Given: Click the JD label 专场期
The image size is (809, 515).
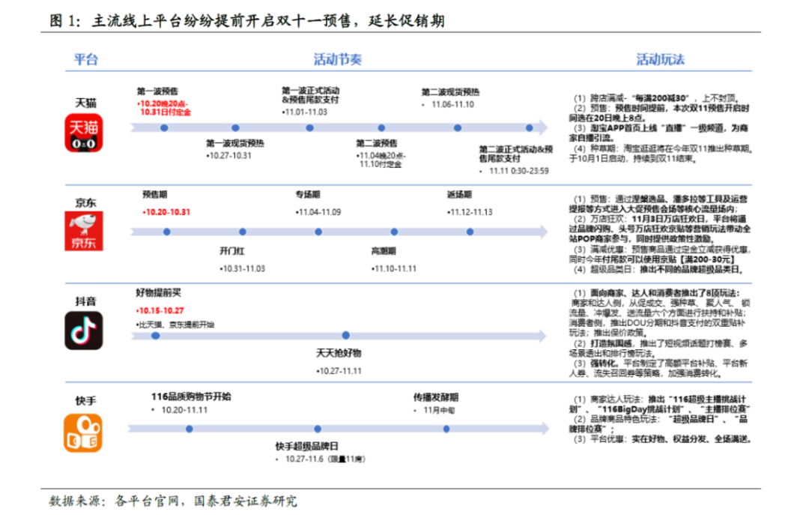Looking at the screenshot, I should coord(308,195).
